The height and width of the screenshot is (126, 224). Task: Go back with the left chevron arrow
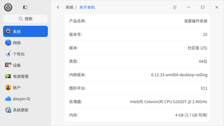coord(58,7)
